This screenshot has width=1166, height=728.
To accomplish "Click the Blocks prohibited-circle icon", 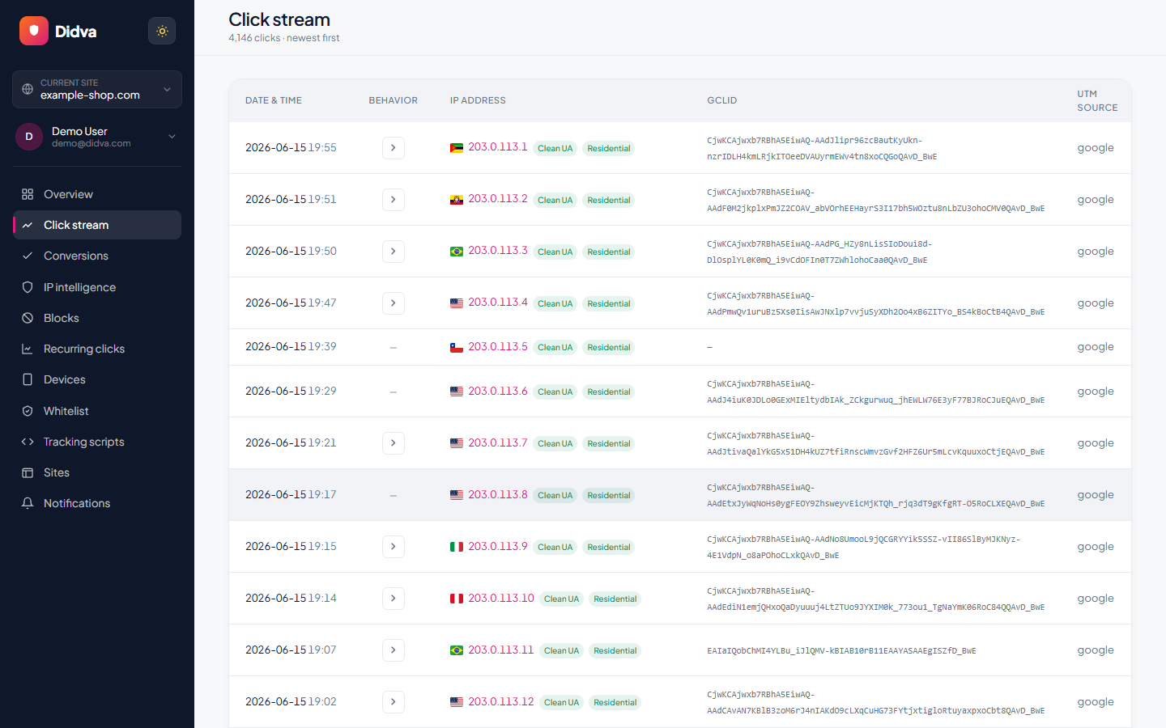I will [28, 318].
